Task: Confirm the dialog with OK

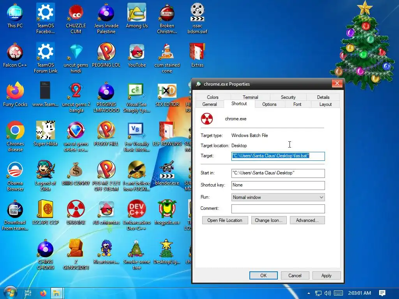Action: (x=263, y=275)
